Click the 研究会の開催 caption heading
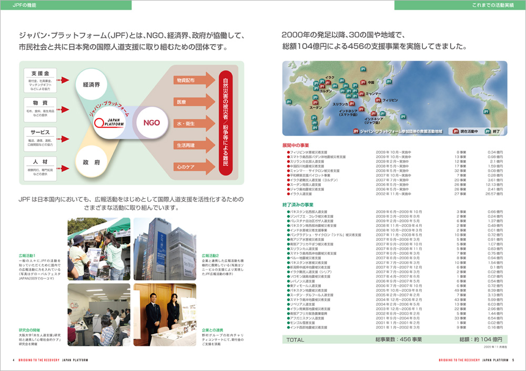 (x=29, y=330)
